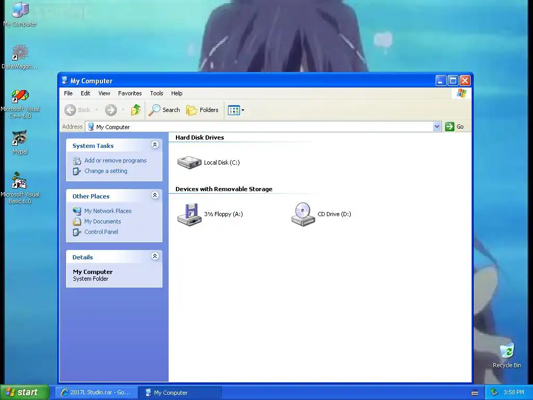
Task: Collapse the Other Places panel
Action: (x=155, y=195)
